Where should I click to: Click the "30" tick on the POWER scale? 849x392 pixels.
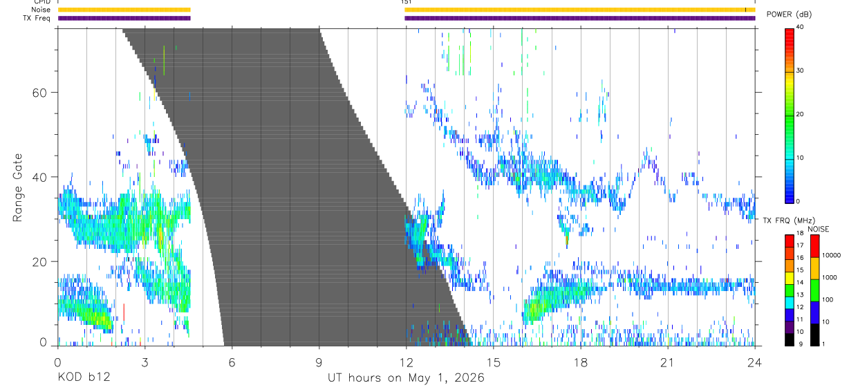[800, 71]
